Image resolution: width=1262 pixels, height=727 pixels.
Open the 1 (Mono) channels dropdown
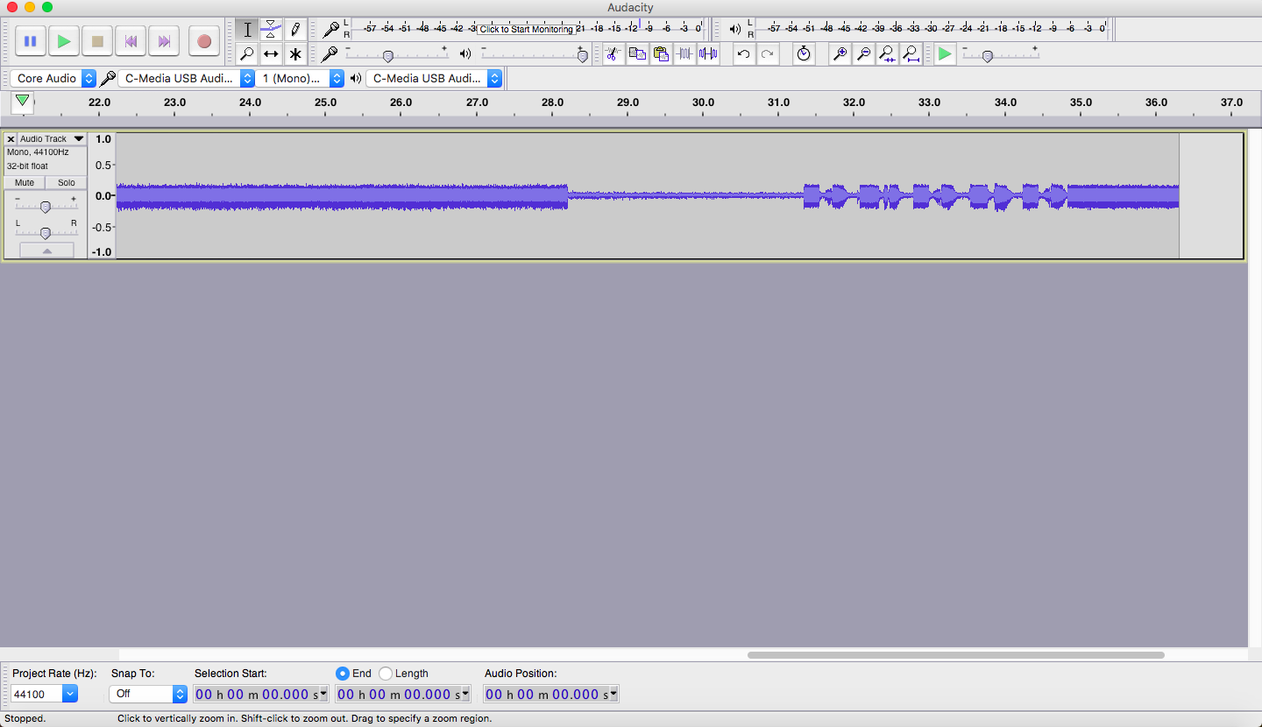click(301, 79)
